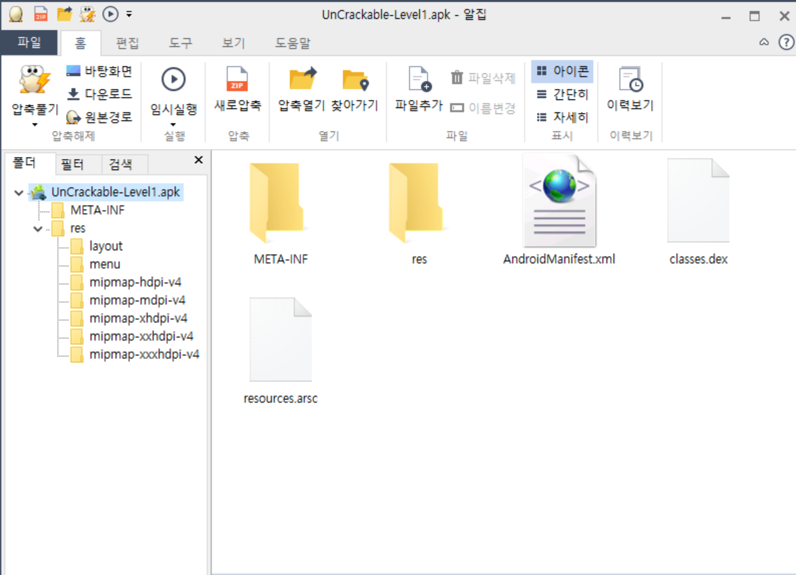Image resolution: width=796 pixels, height=575 pixels.
Task: Select mipmap-xhdpi-v4 in the tree
Action: tap(138, 318)
